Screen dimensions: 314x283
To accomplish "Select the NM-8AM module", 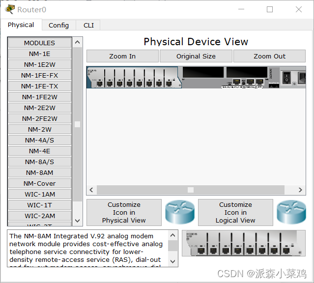I will 40,172.
